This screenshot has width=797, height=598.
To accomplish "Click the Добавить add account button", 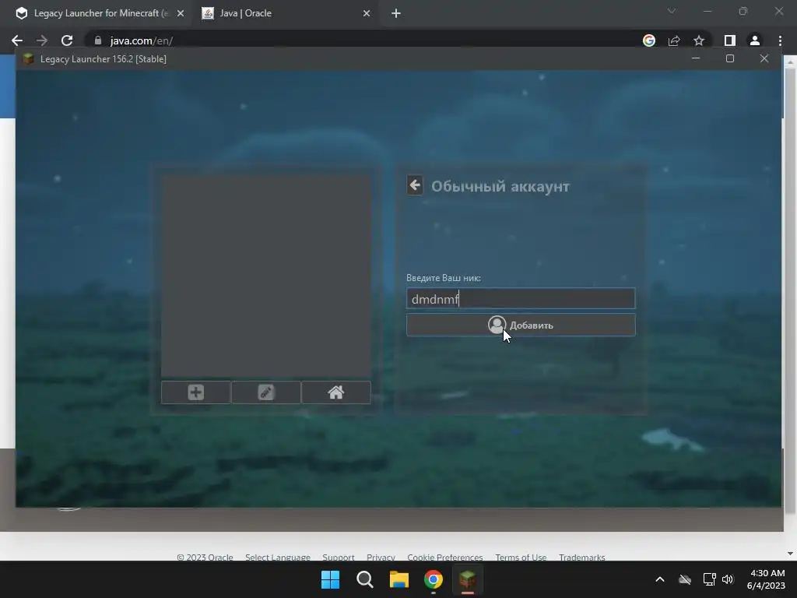I will coord(521,325).
